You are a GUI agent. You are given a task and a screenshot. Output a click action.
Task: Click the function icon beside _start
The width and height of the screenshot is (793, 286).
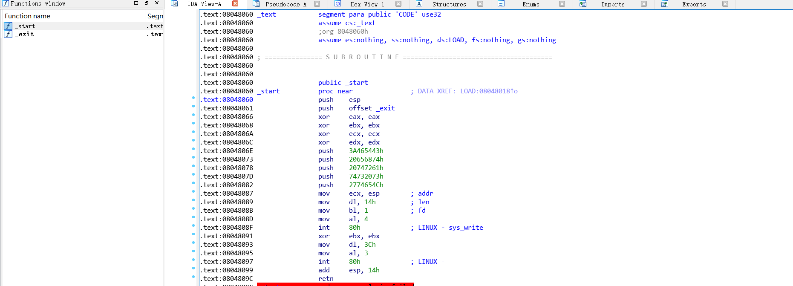tap(8, 26)
